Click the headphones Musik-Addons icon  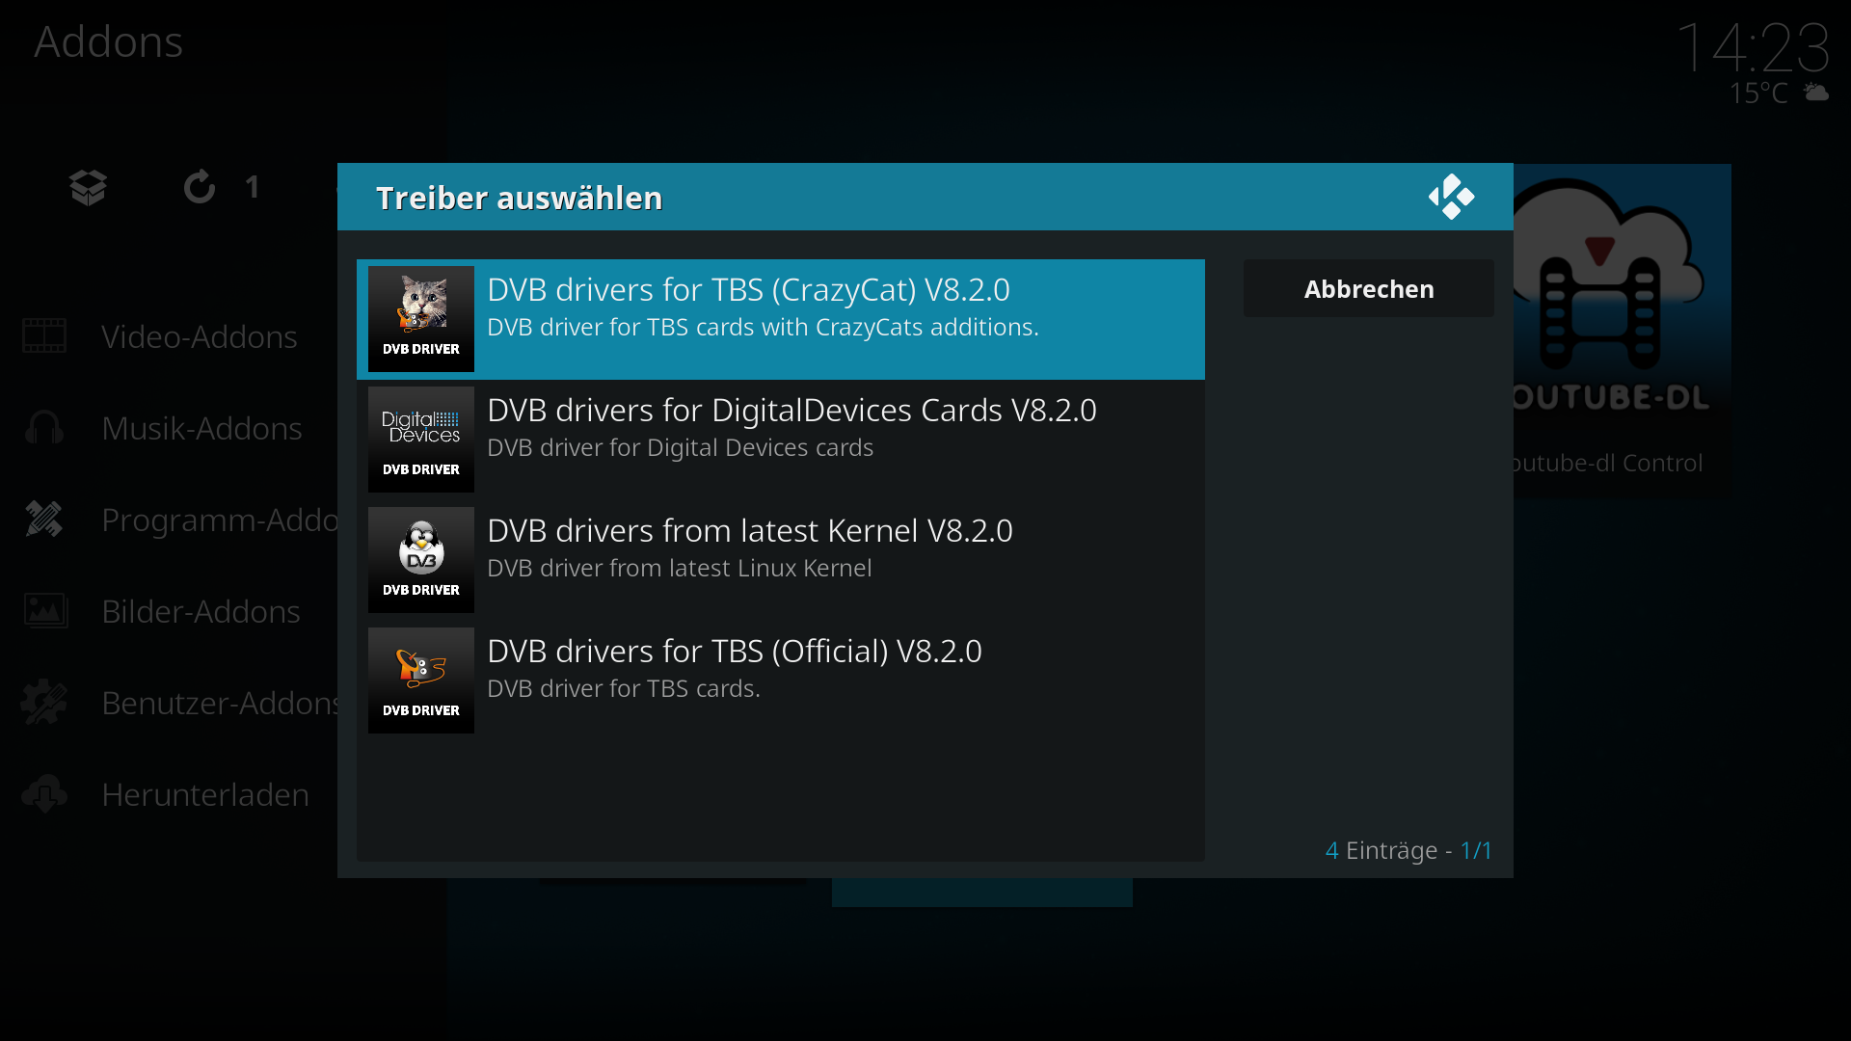click(44, 428)
